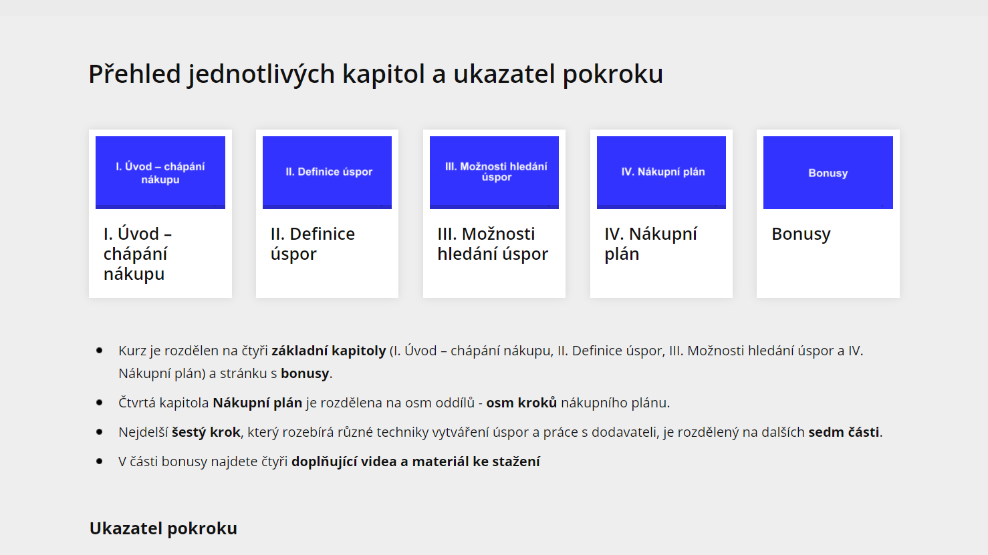Screen dimensions: 988x555
Task: Open the blue 'Bonusy' thumbnail
Action: pyautogui.click(x=828, y=172)
